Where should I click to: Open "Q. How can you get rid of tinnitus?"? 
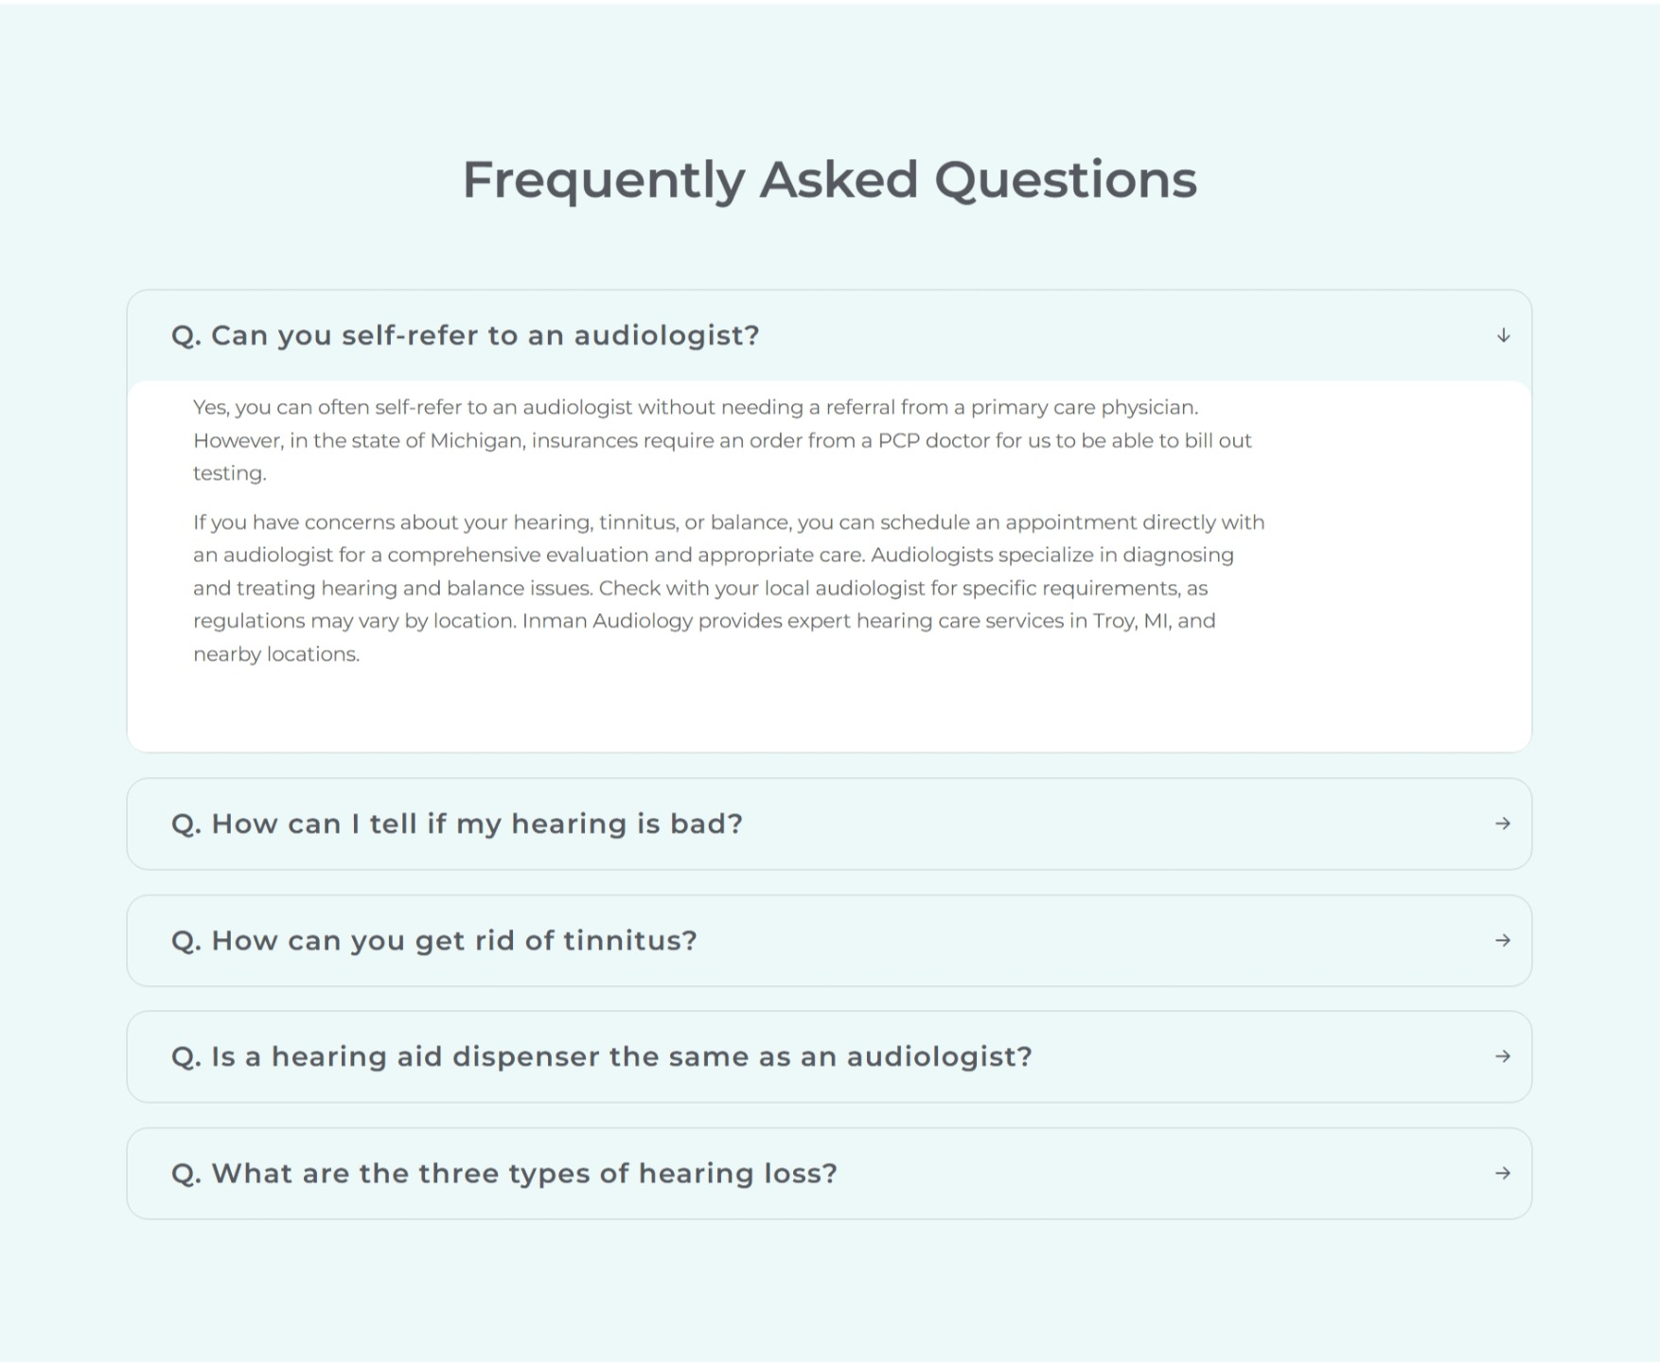click(434, 941)
